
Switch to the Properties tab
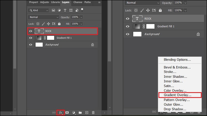pyautogui.click(x=33, y=2)
